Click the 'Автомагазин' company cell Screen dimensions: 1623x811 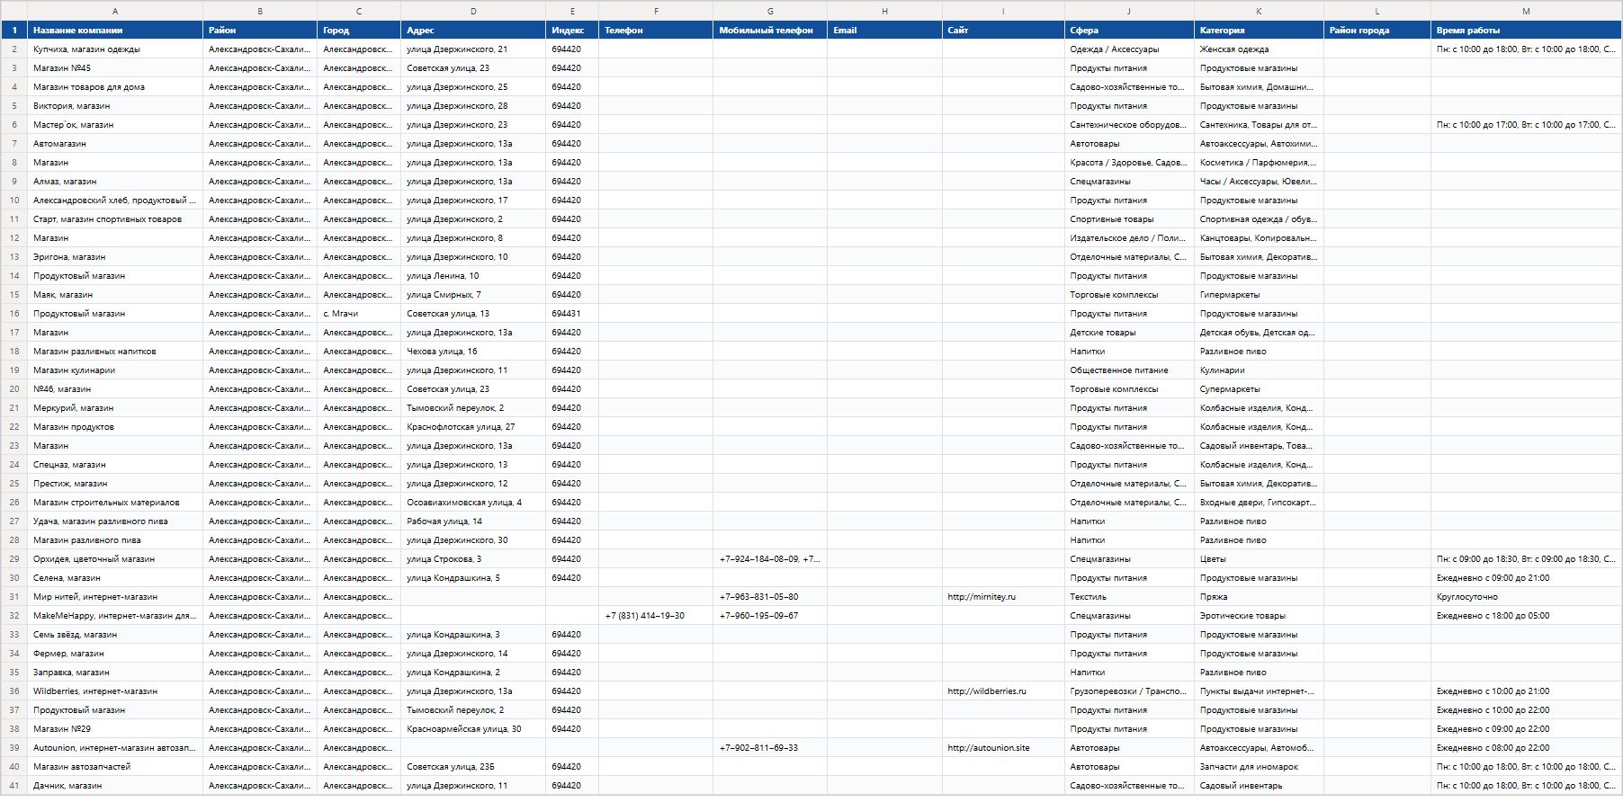click(115, 144)
